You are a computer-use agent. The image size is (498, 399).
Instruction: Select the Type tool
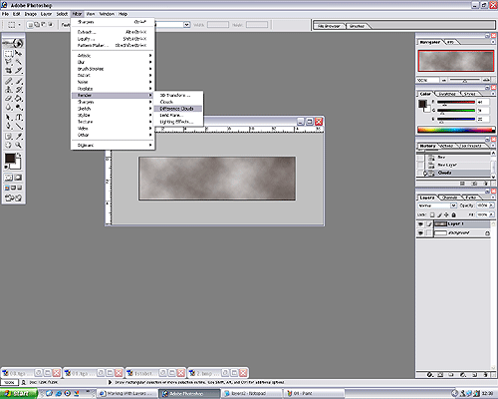click(19, 117)
